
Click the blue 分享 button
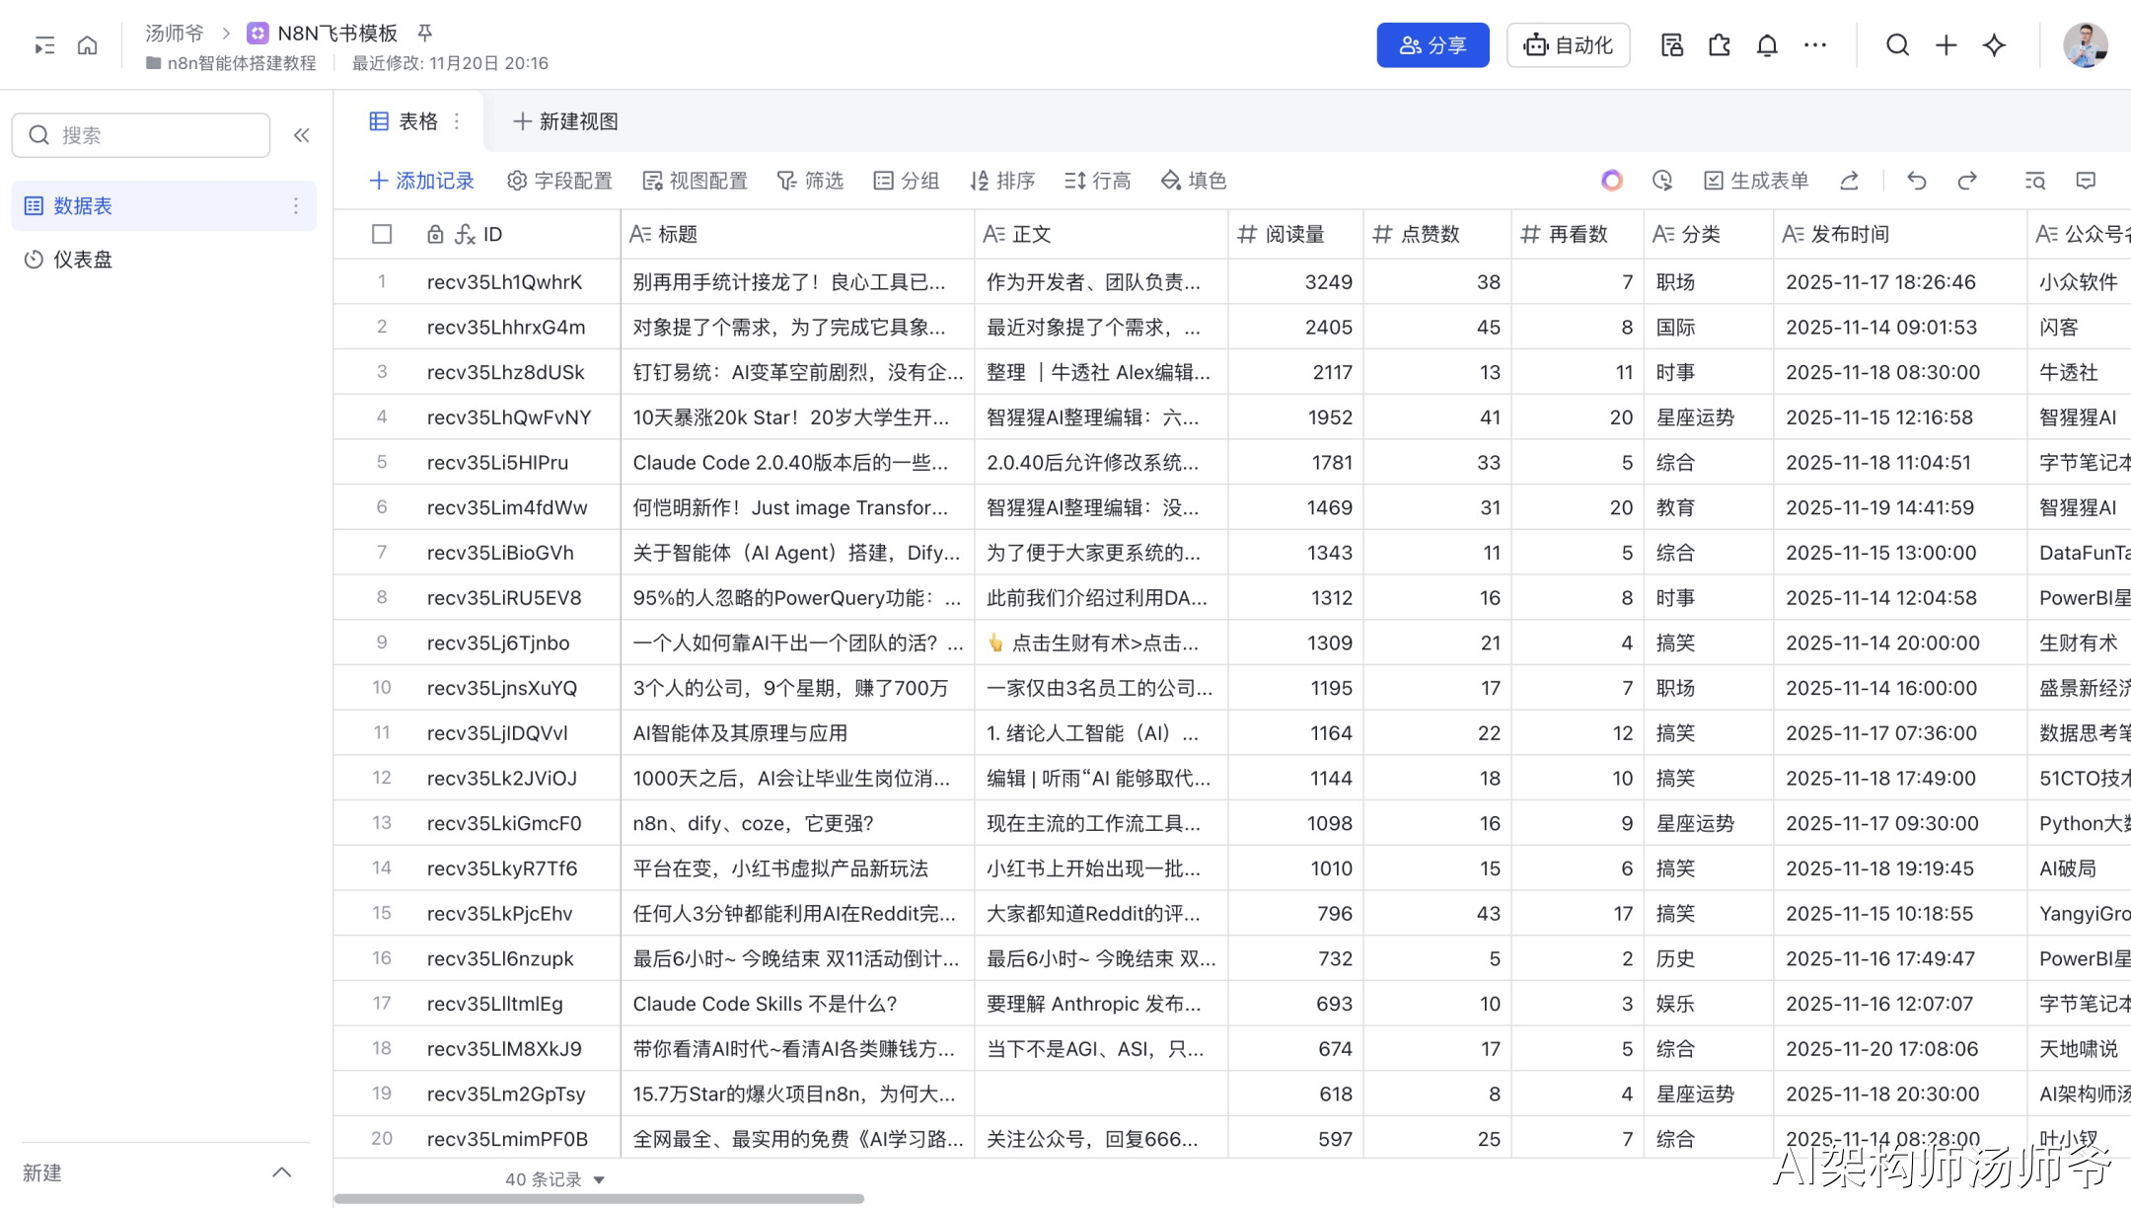tap(1432, 45)
